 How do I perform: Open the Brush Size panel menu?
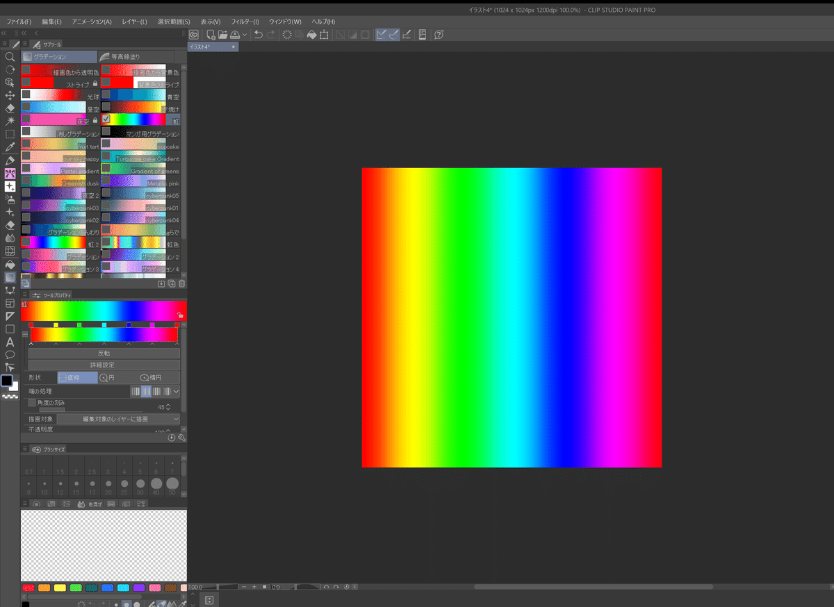[x=26, y=449]
